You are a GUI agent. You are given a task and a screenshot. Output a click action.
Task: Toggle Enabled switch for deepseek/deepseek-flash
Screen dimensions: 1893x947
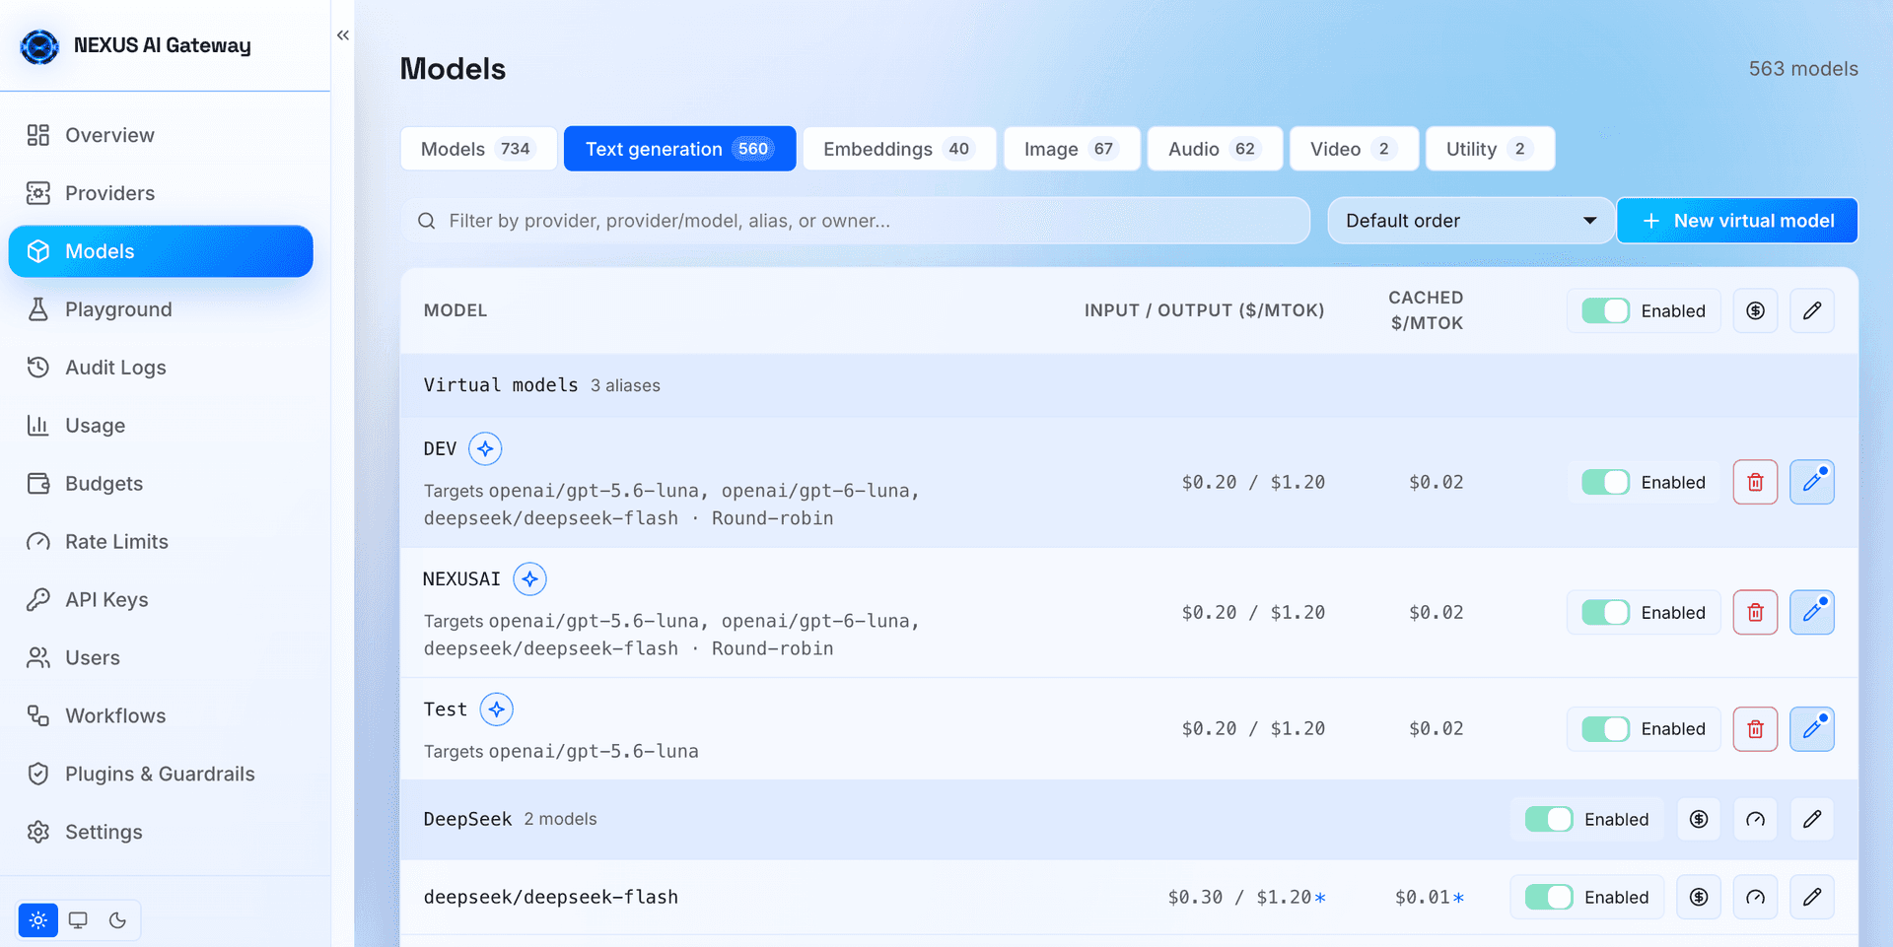pos(1548,897)
